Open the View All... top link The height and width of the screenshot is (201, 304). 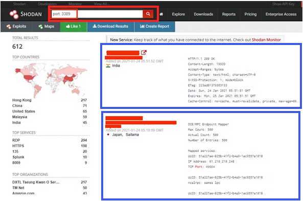pos(102,4)
